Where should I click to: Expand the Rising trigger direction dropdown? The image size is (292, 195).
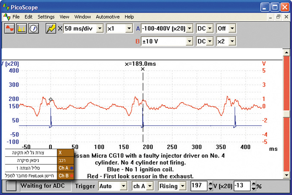[183, 186]
